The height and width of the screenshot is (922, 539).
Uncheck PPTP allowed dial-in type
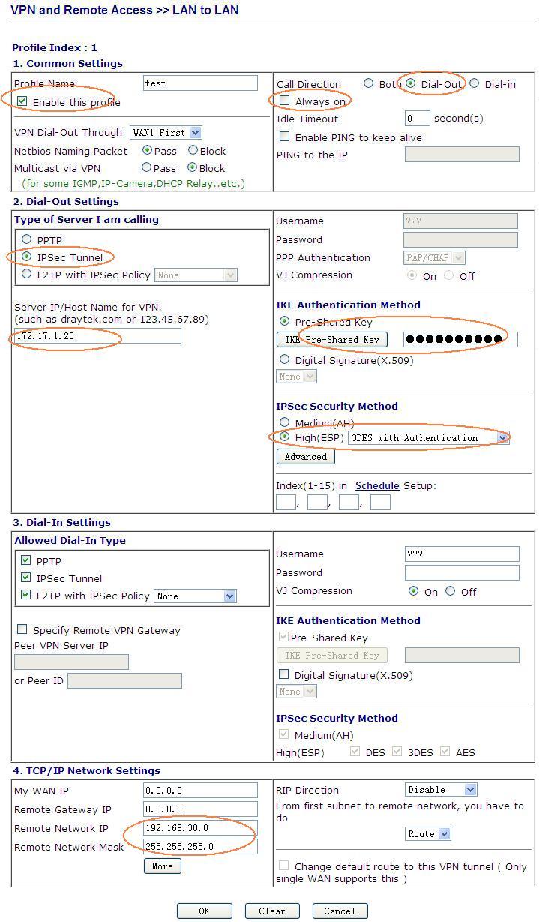click(26, 560)
